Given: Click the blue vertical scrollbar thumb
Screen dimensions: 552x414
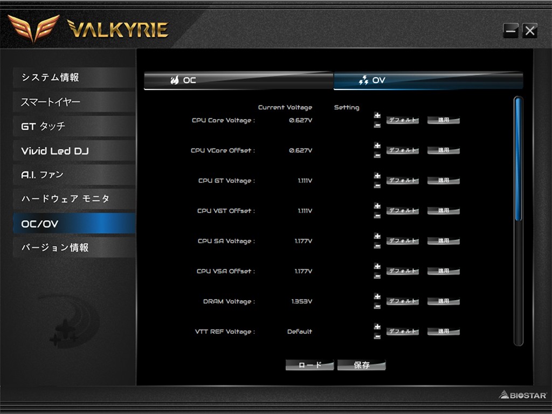Looking at the screenshot, I should pyautogui.click(x=518, y=159).
